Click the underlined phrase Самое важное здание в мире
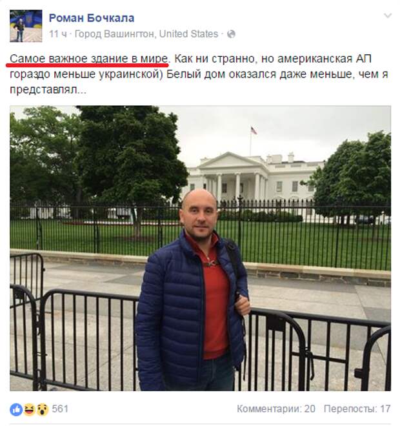 [x=88, y=59]
